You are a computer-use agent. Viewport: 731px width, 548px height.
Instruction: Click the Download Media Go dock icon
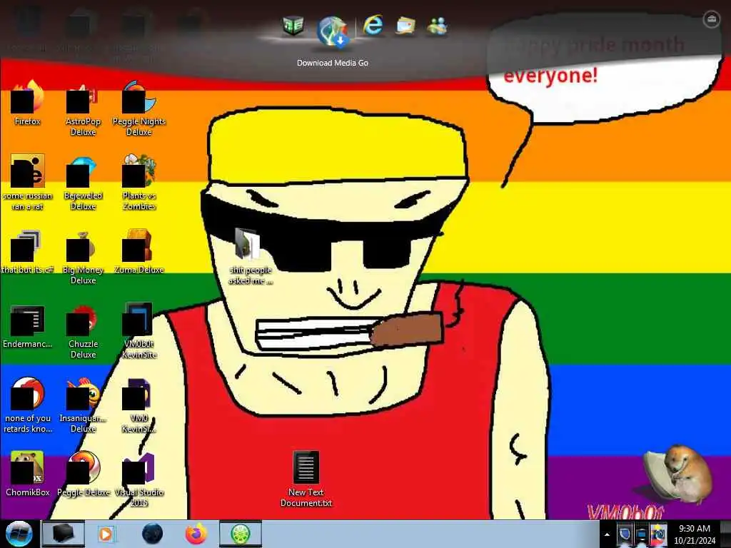coord(333,31)
